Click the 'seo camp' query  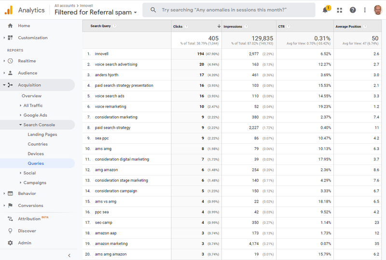pyautogui.click(x=103, y=222)
